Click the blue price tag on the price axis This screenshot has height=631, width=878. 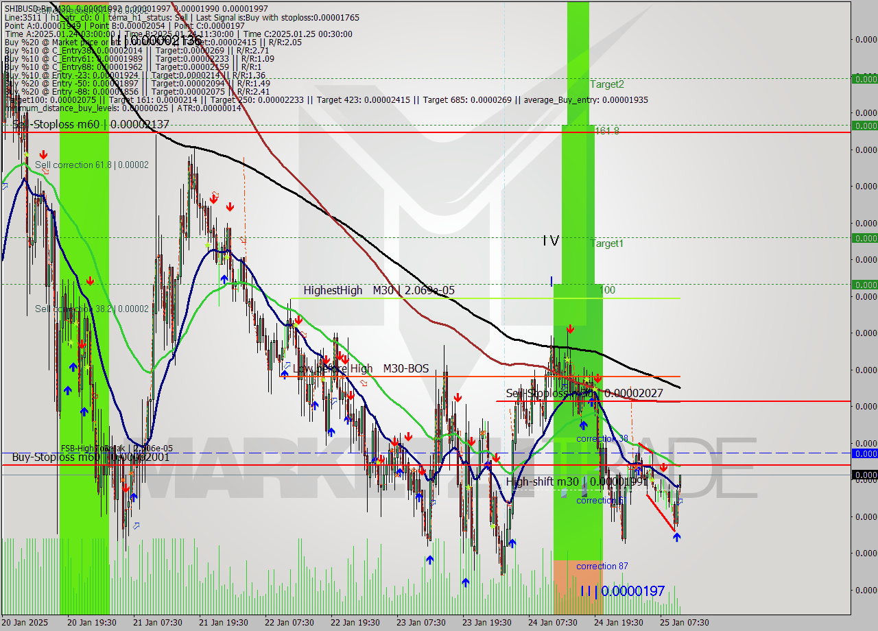[864, 453]
